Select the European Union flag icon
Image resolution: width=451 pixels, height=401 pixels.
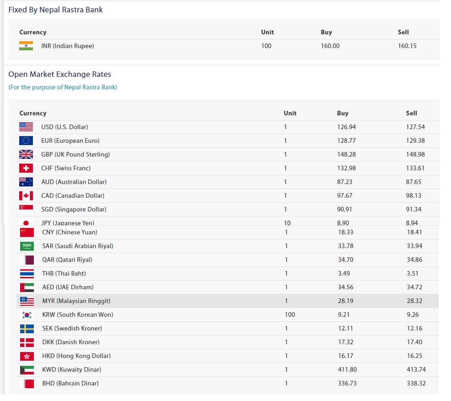[26, 141]
